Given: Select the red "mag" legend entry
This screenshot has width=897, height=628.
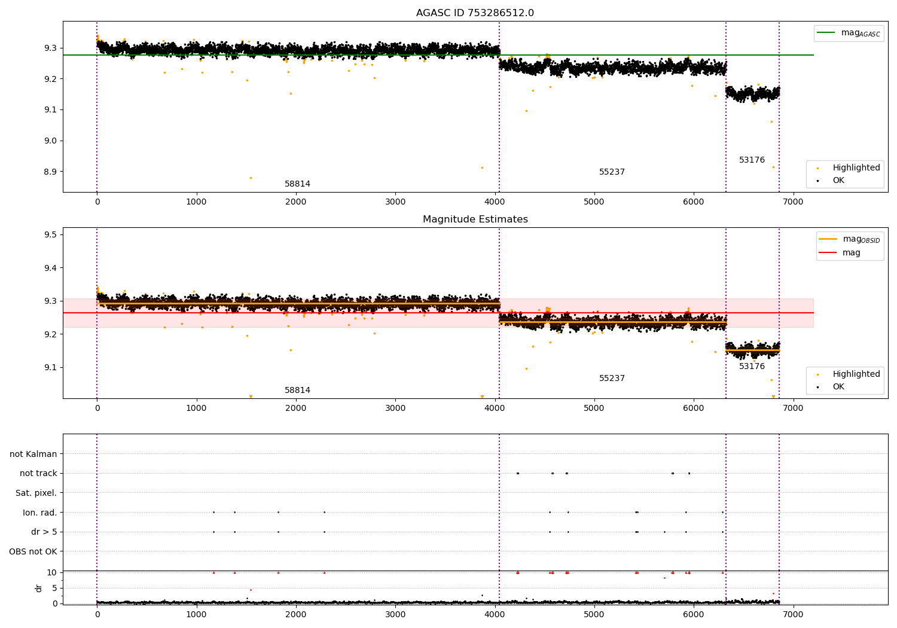Looking at the screenshot, I should tap(840, 252).
